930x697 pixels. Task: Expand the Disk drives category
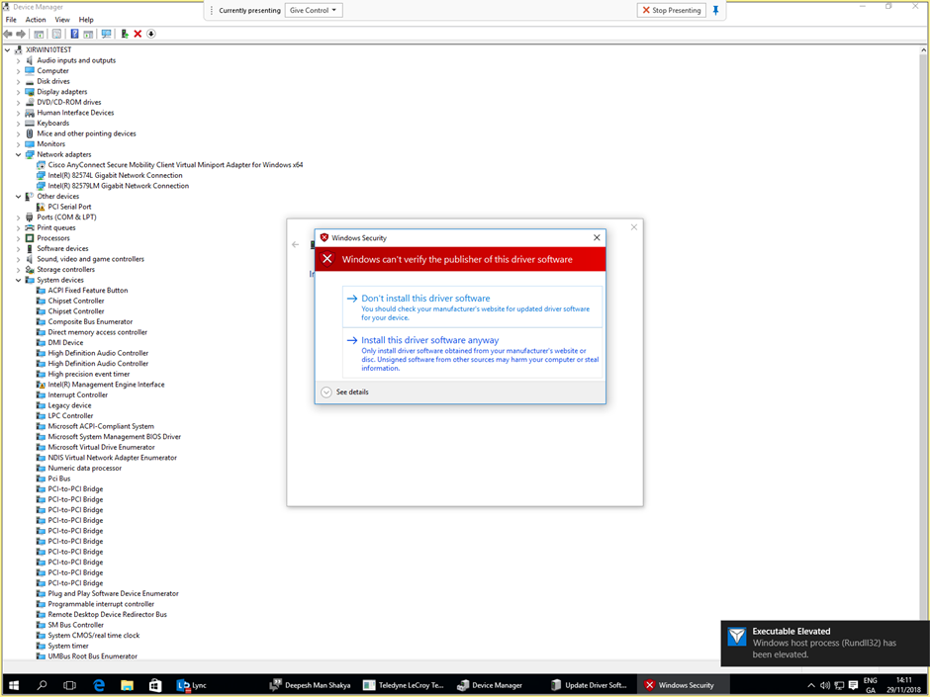(18, 81)
